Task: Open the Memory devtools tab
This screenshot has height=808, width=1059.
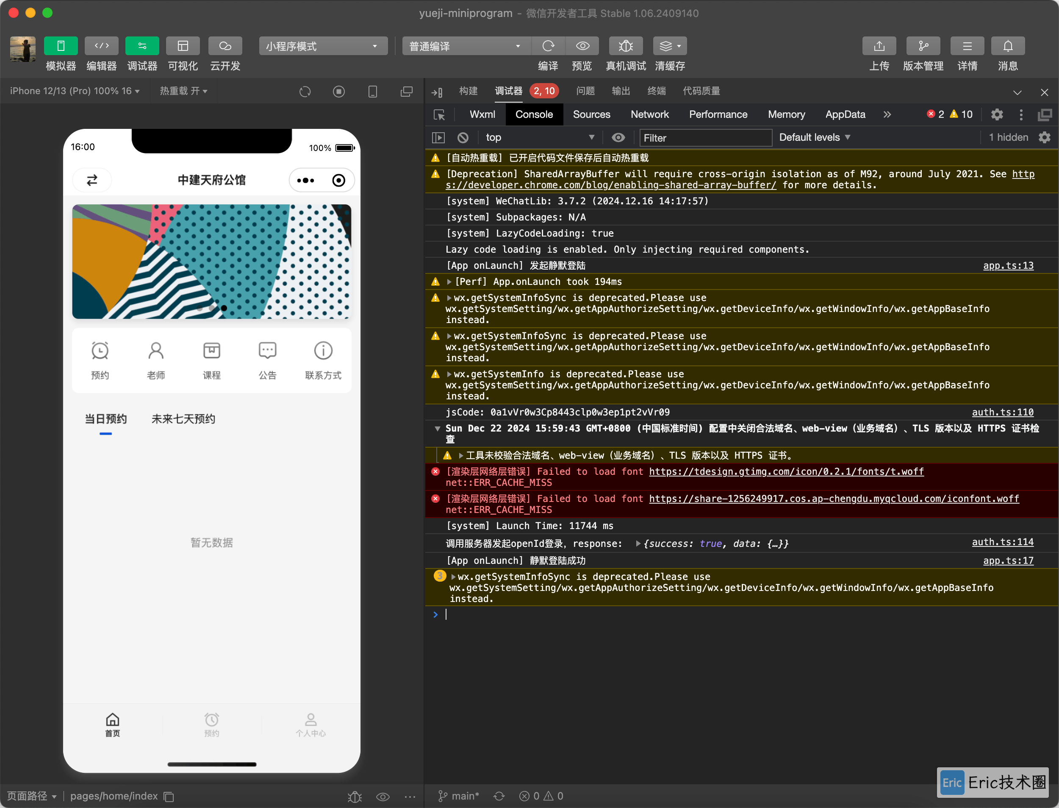Action: click(786, 114)
